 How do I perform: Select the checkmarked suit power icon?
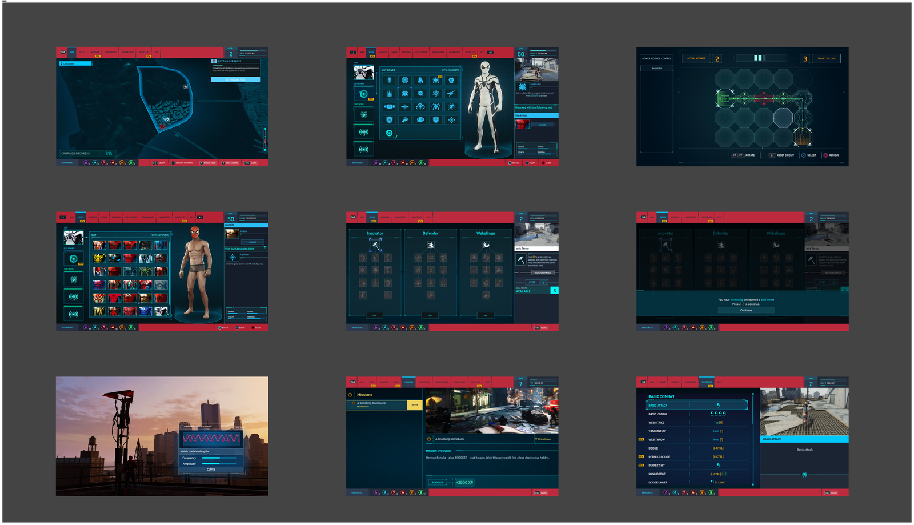click(x=390, y=133)
